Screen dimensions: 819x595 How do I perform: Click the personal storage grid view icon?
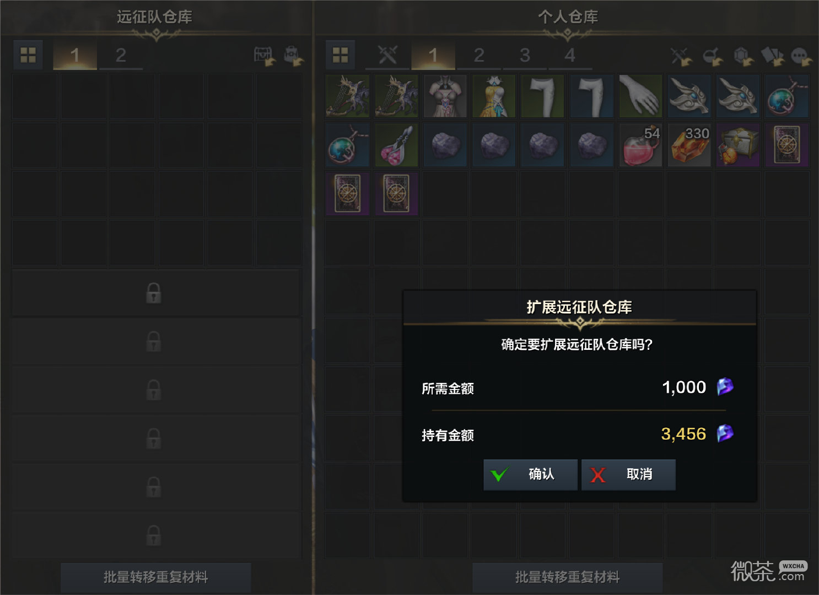[340, 55]
